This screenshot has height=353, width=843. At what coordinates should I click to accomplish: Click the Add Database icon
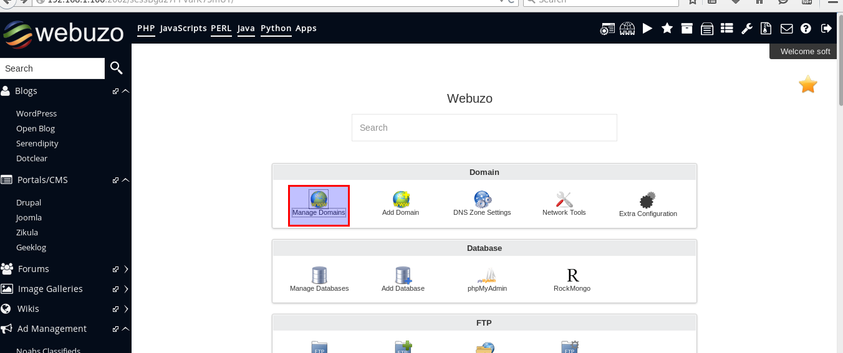point(403,279)
